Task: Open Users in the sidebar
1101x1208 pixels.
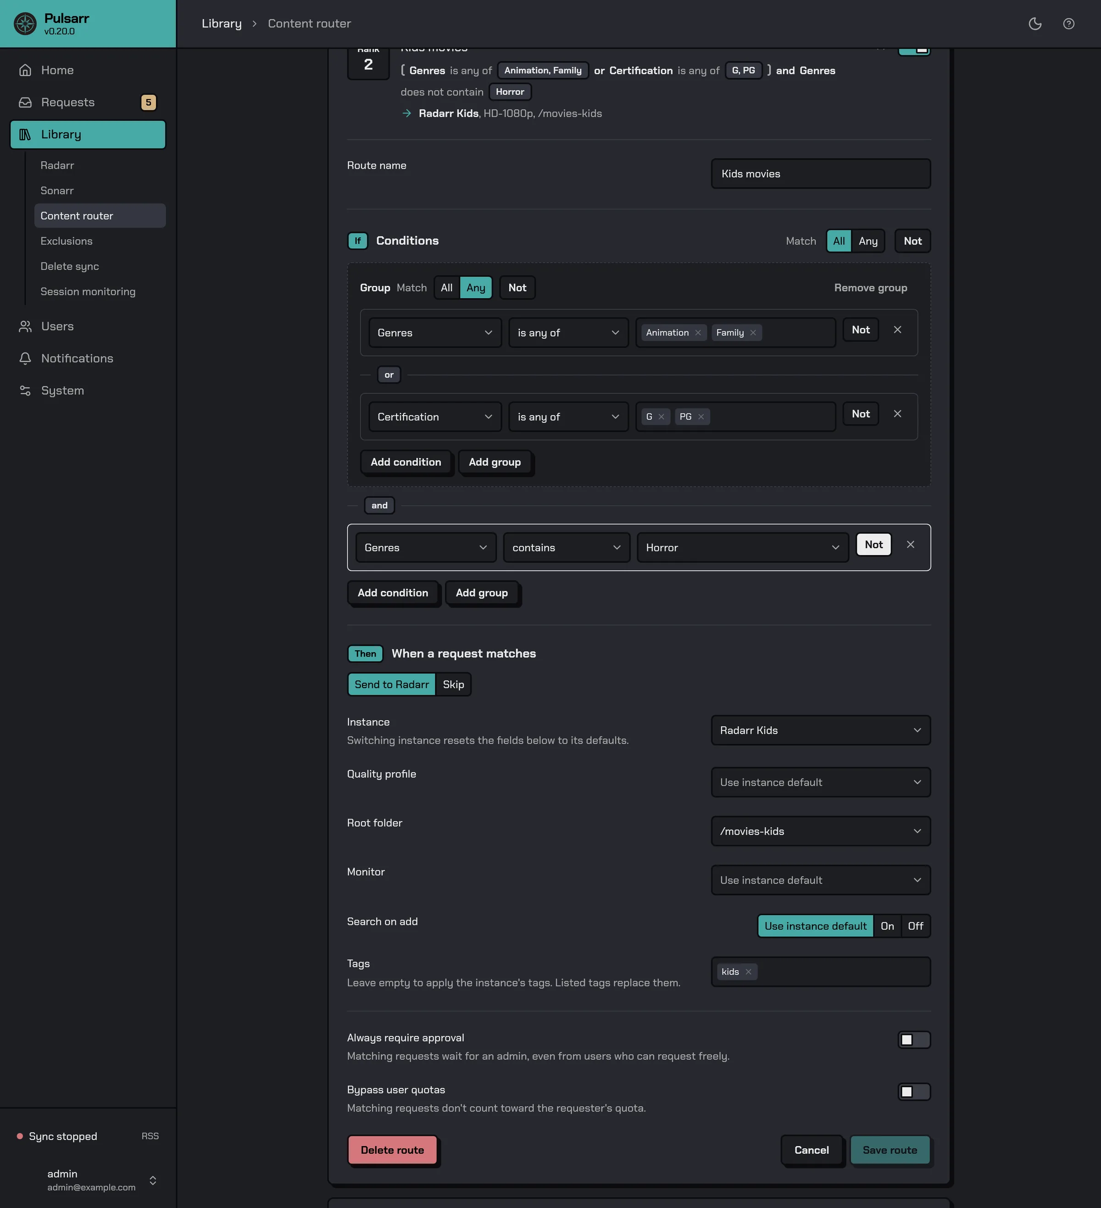Action: pyautogui.click(x=88, y=326)
